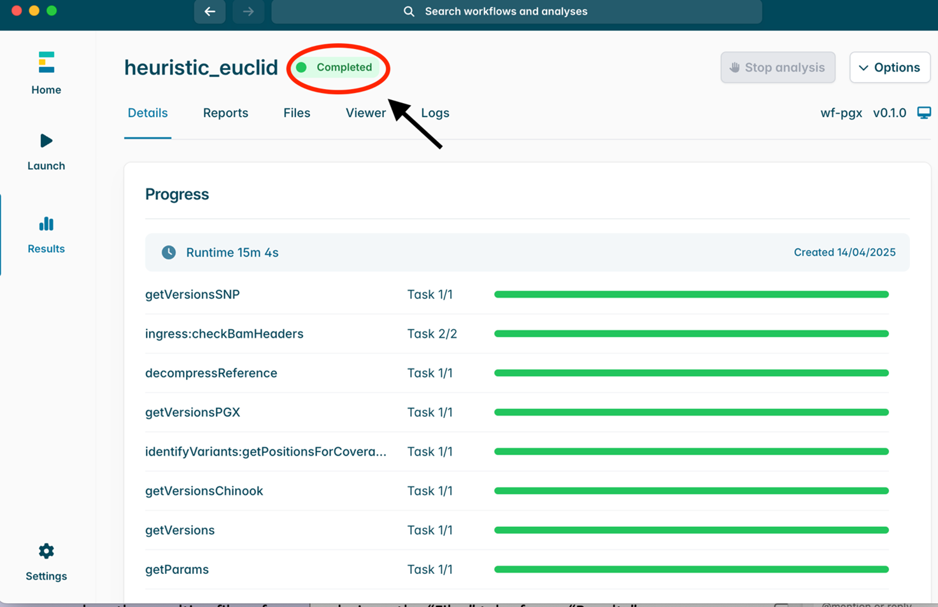This screenshot has height=607, width=938.
Task: Click Runtime 15m 4s text
Action: pos(232,253)
